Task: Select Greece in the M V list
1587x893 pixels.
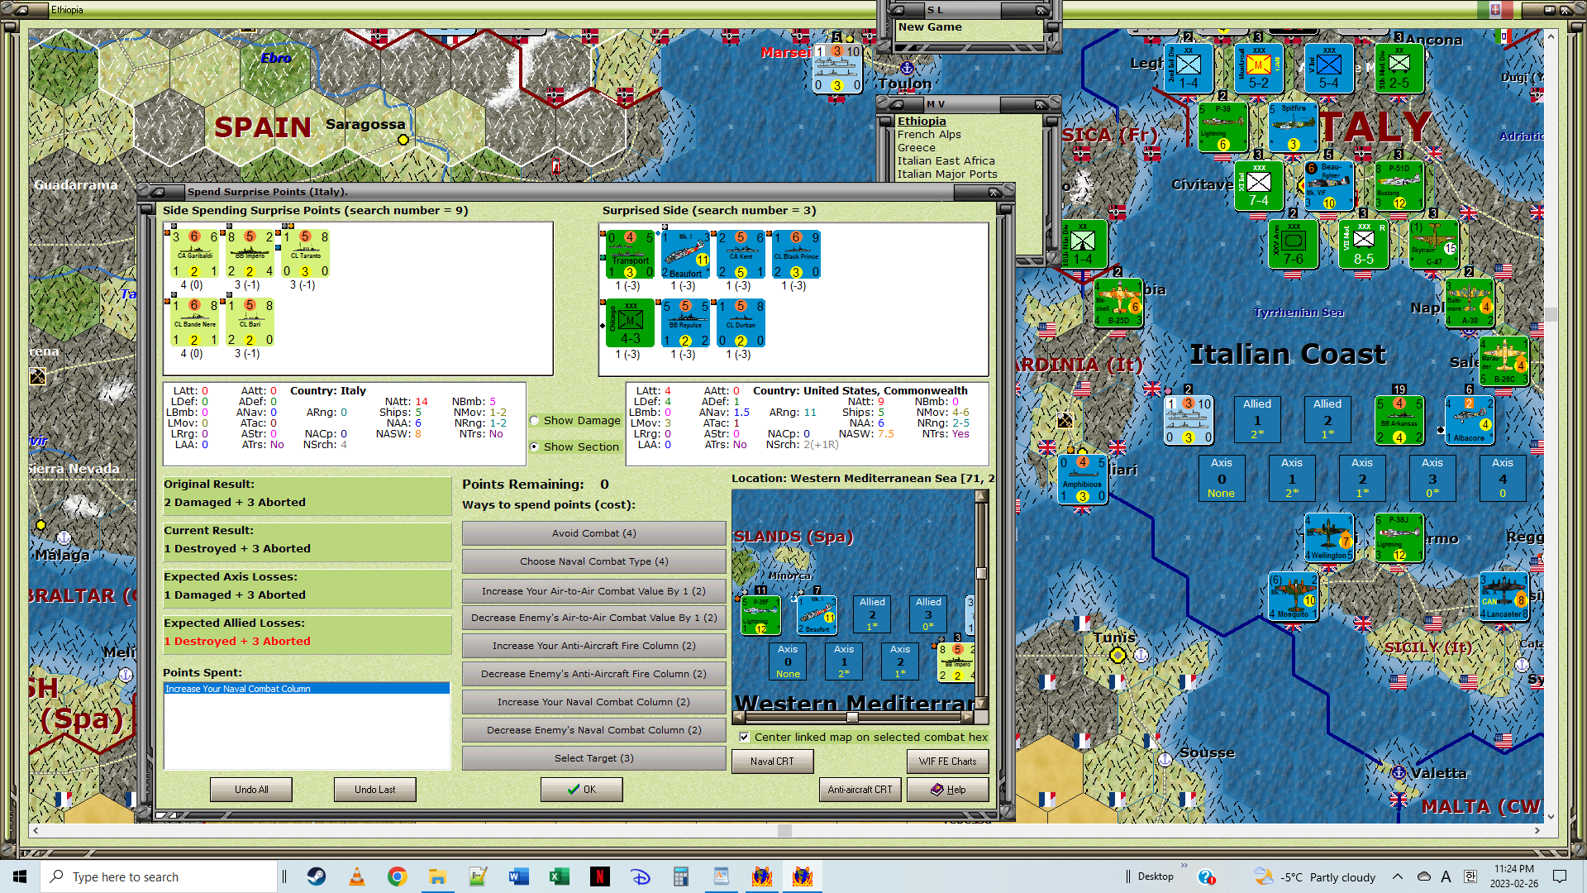Action: coord(917,148)
